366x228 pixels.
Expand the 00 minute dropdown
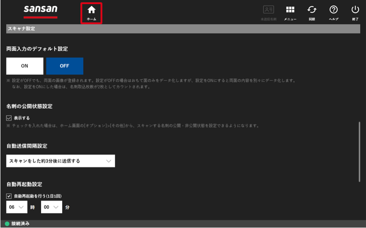point(52,207)
